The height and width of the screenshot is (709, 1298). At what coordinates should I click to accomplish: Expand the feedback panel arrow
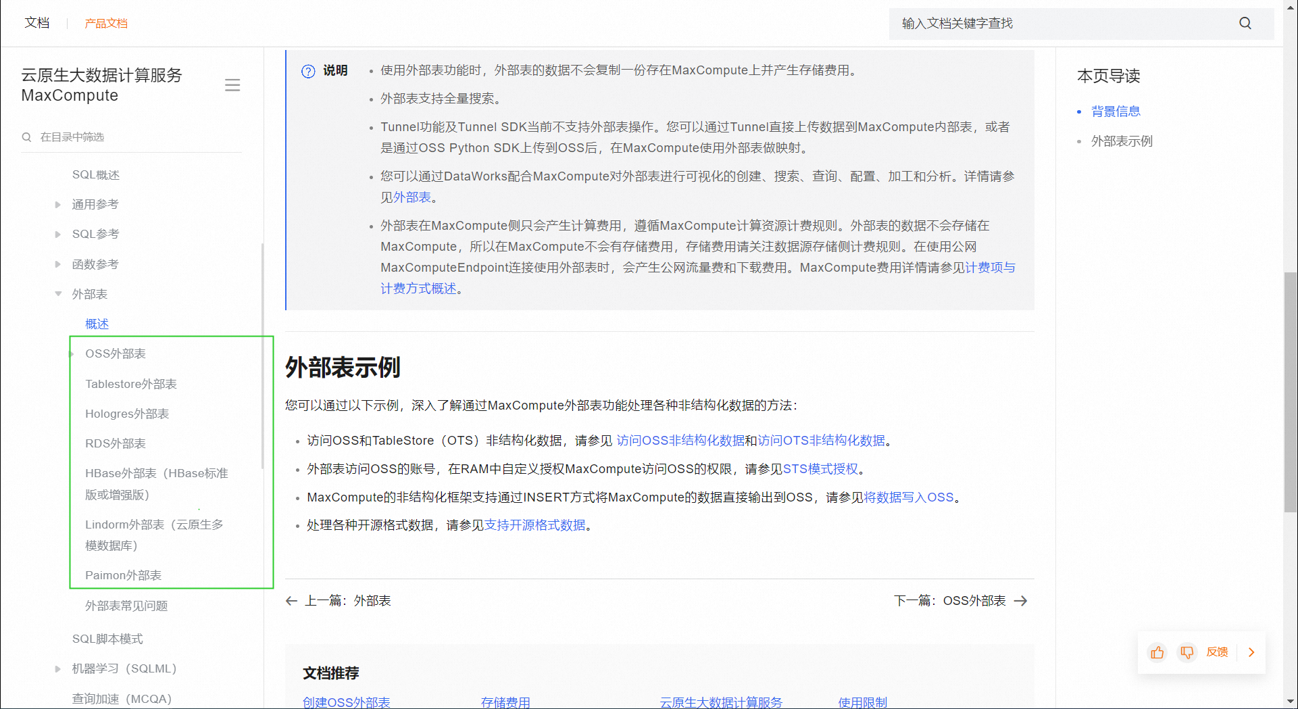1251,652
